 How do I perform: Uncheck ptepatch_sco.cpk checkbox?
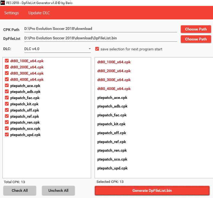(x=7, y=128)
